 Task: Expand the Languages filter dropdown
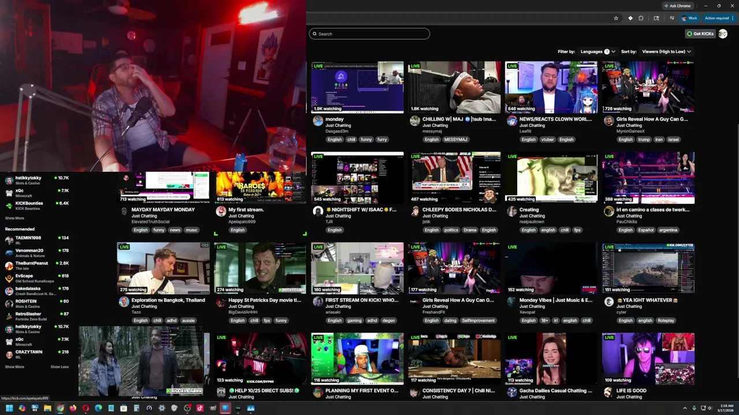(x=598, y=51)
